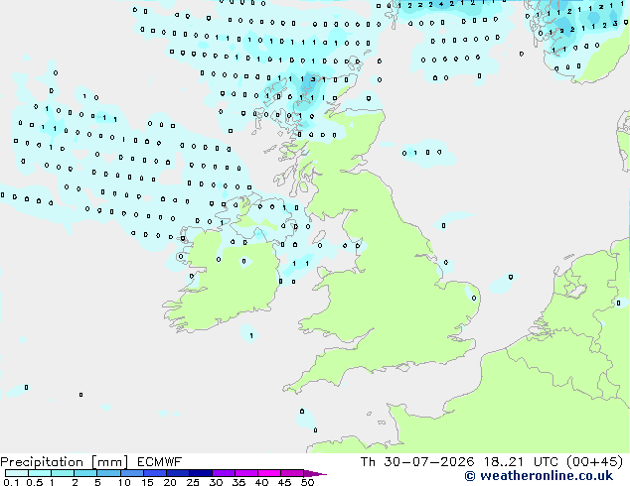Pick the 15–20 mm legend swatch
Viewport: 630px width, 486px height.
tap(154, 473)
